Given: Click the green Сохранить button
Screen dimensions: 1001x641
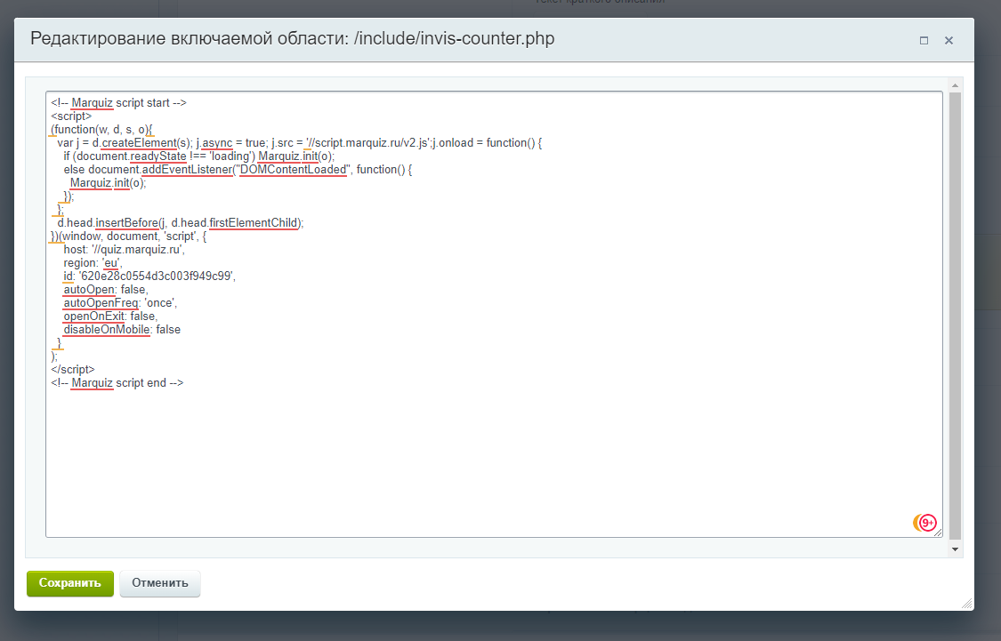Looking at the screenshot, I should [x=70, y=583].
